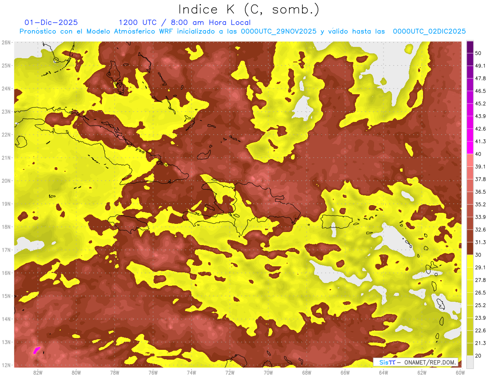Image resolution: width=489 pixels, height=378 pixels.
Task: Click the 'Indice K (C, somb.)' title
Action: click(x=248, y=9)
